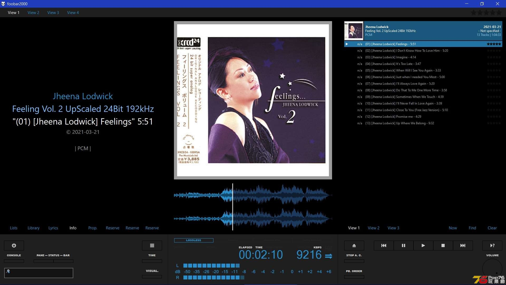Switch to View 3 in the top menu bar
Screen dimensions: 506x285
coord(53,12)
